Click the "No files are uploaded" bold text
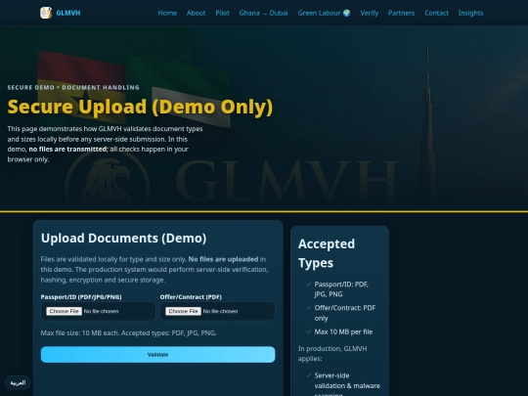This screenshot has width=528, height=396. (223, 259)
